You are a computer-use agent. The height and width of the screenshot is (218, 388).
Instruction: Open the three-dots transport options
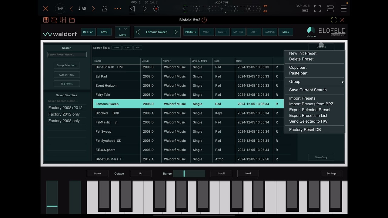pos(118,9)
